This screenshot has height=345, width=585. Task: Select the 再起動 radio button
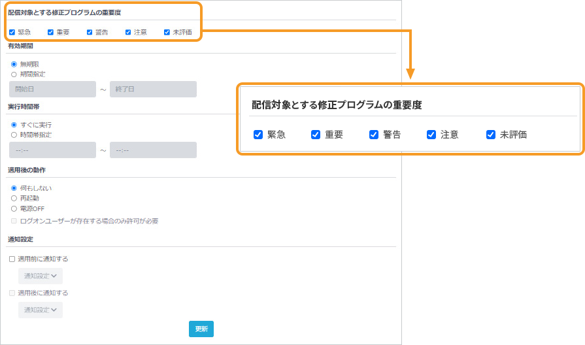[14, 198]
